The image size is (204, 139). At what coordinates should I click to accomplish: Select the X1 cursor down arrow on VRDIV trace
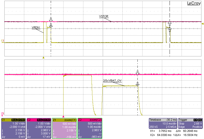[51, 25]
